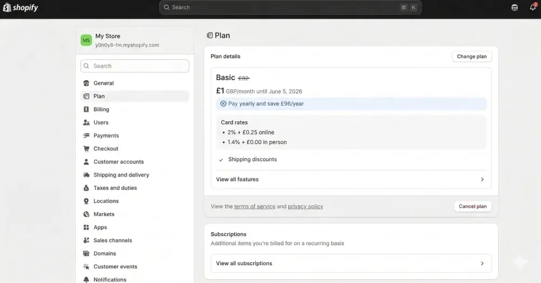The width and height of the screenshot is (541, 283).
Task: Open Domains settings
Action: pyautogui.click(x=135, y=254)
